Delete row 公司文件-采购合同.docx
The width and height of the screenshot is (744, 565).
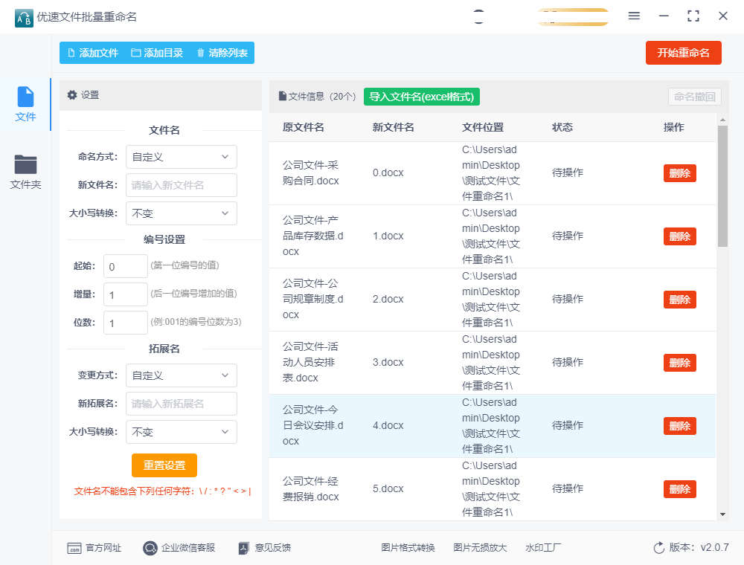pos(679,173)
